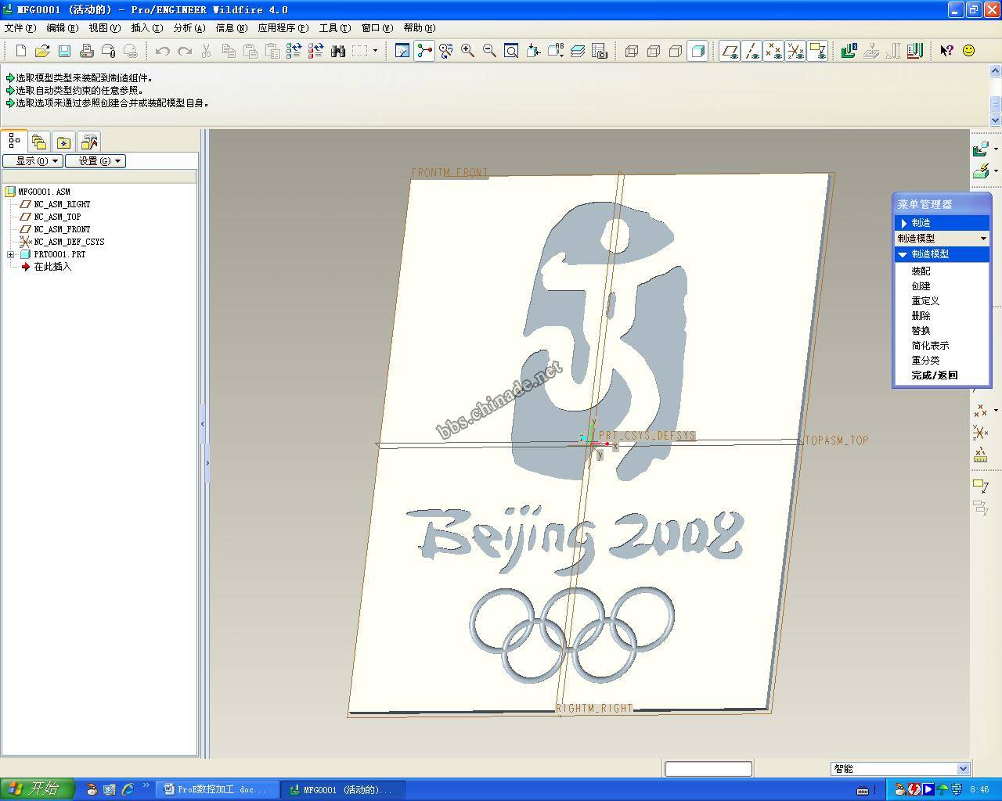Save the model with the floppy icon
The height and width of the screenshot is (801, 1002).
[64, 51]
